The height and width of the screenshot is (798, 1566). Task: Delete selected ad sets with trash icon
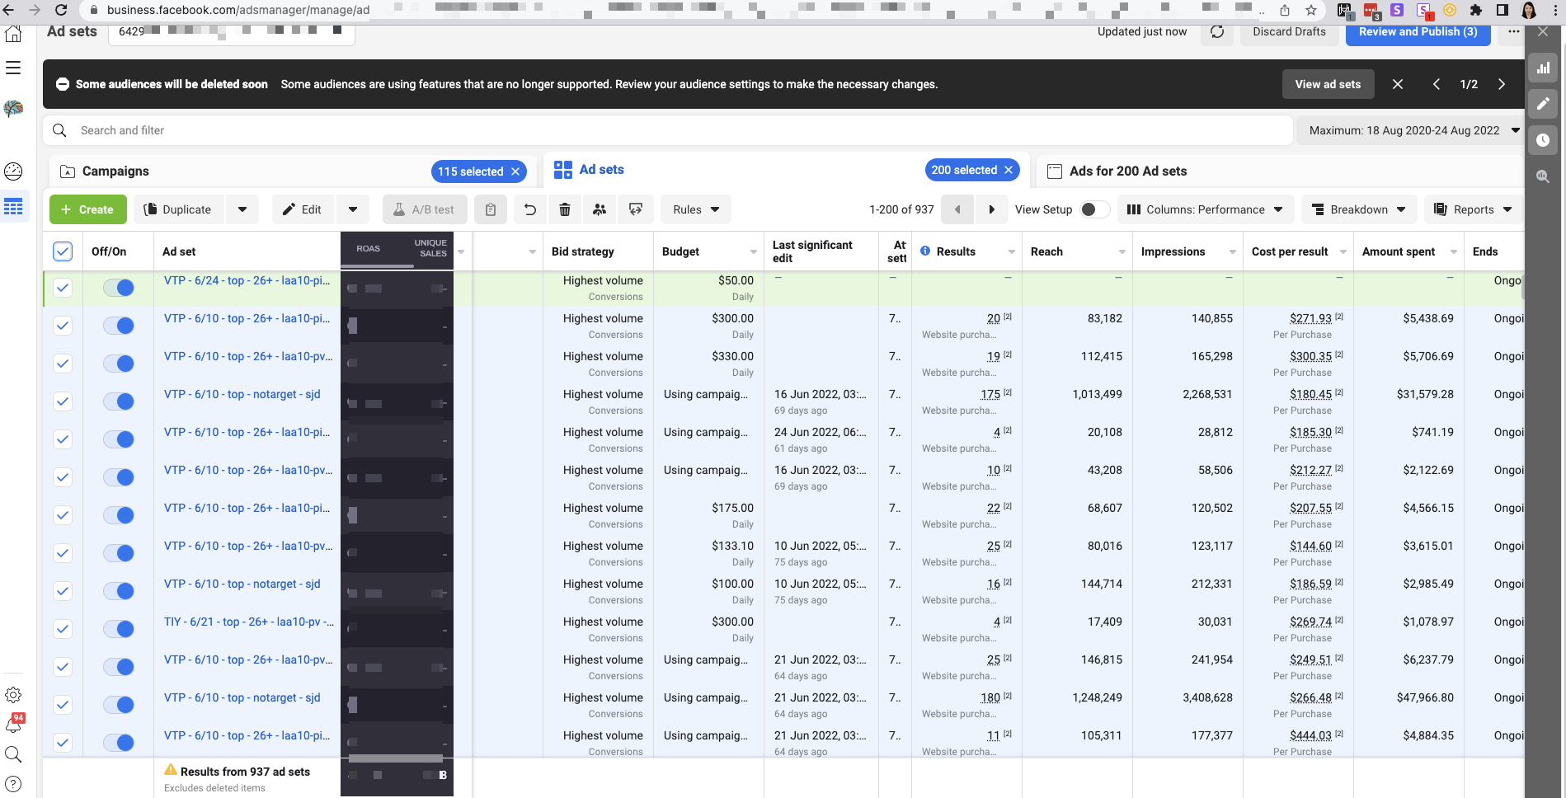pos(565,209)
